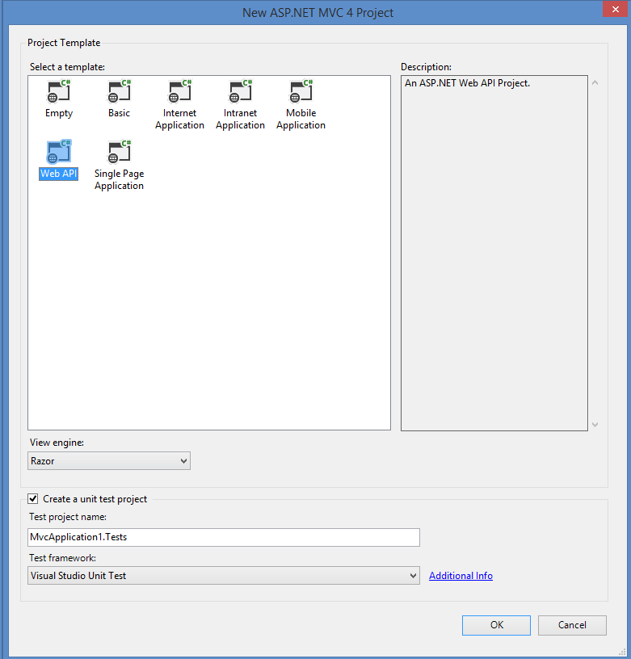The image size is (631, 659).
Task: Pick the Mobile Application template icon
Action: point(301,91)
